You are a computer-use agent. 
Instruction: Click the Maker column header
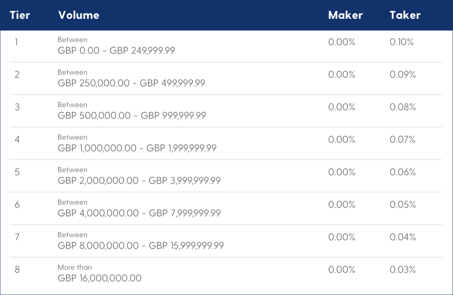point(345,15)
